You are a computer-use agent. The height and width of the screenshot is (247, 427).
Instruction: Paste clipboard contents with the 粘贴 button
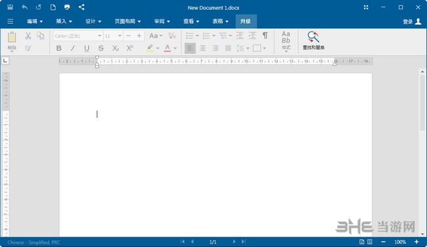12,41
